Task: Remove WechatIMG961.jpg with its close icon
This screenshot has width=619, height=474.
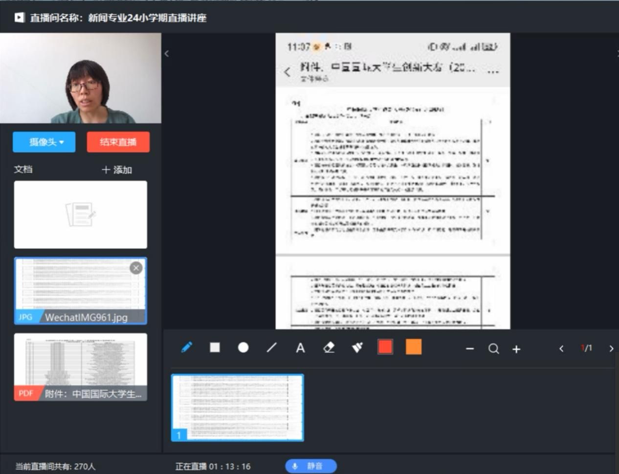Action: pos(136,268)
